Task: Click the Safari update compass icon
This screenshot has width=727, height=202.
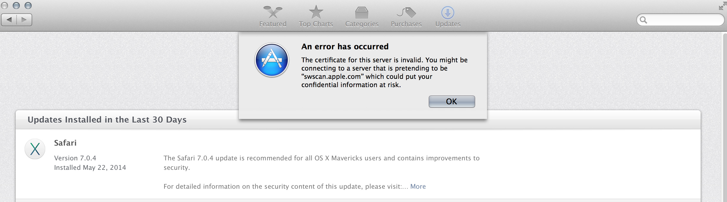Action: 35,149
